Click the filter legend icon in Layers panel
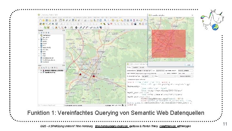 46,67
